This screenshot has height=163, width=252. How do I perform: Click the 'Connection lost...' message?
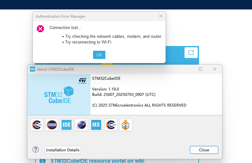tap(65, 28)
